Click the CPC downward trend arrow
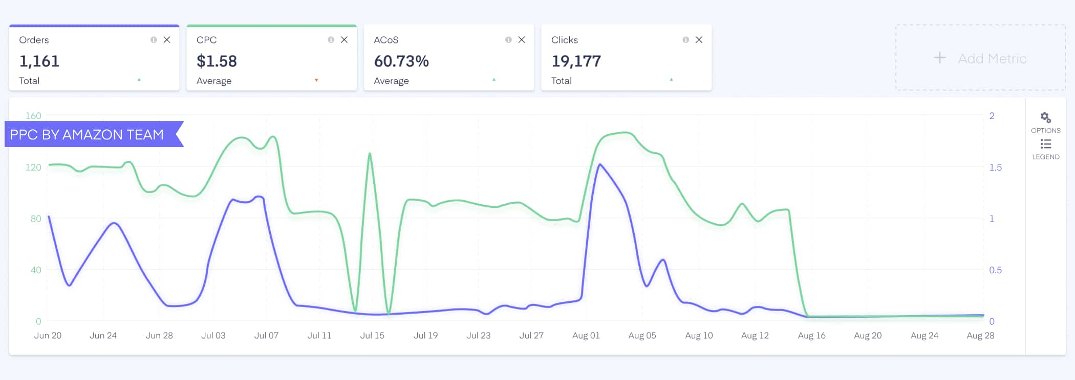1075x380 pixels. click(316, 80)
